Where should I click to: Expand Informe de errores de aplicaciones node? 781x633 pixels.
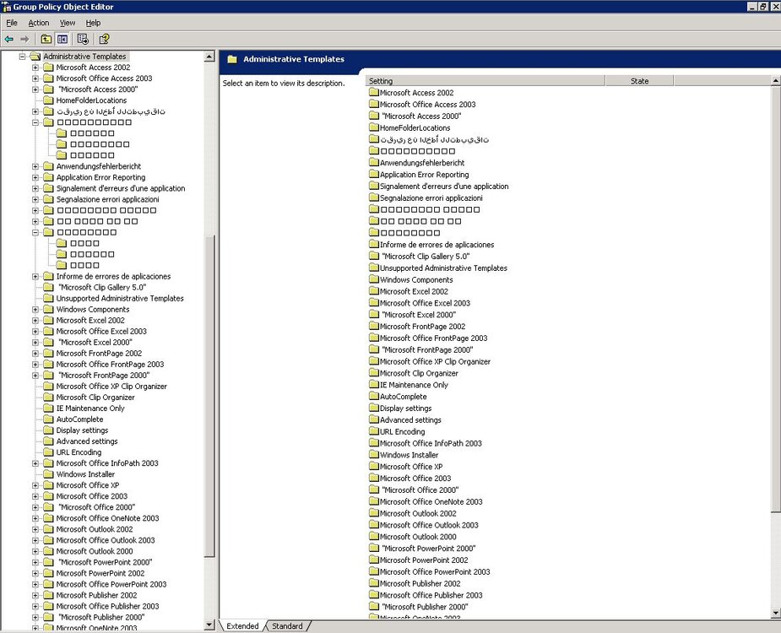coord(35,276)
